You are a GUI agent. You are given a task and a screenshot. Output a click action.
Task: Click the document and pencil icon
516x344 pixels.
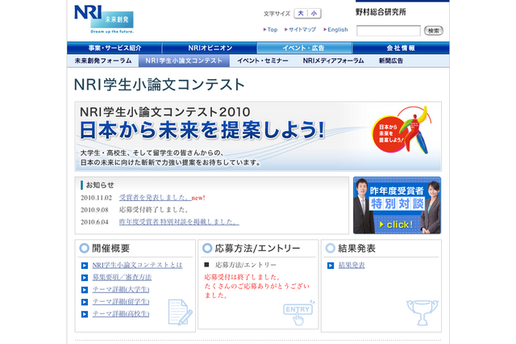click(x=180, y=312)
